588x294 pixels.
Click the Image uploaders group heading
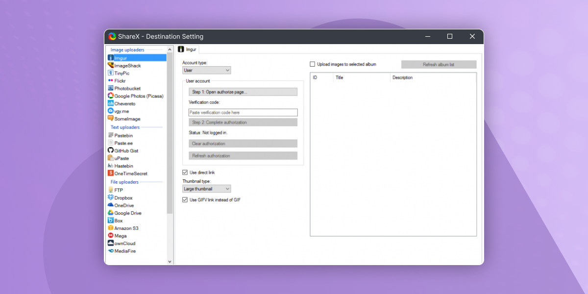pos(127,50)
